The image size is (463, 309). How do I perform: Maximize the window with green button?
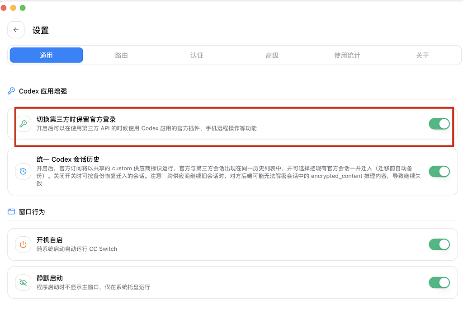pos(23,8)
